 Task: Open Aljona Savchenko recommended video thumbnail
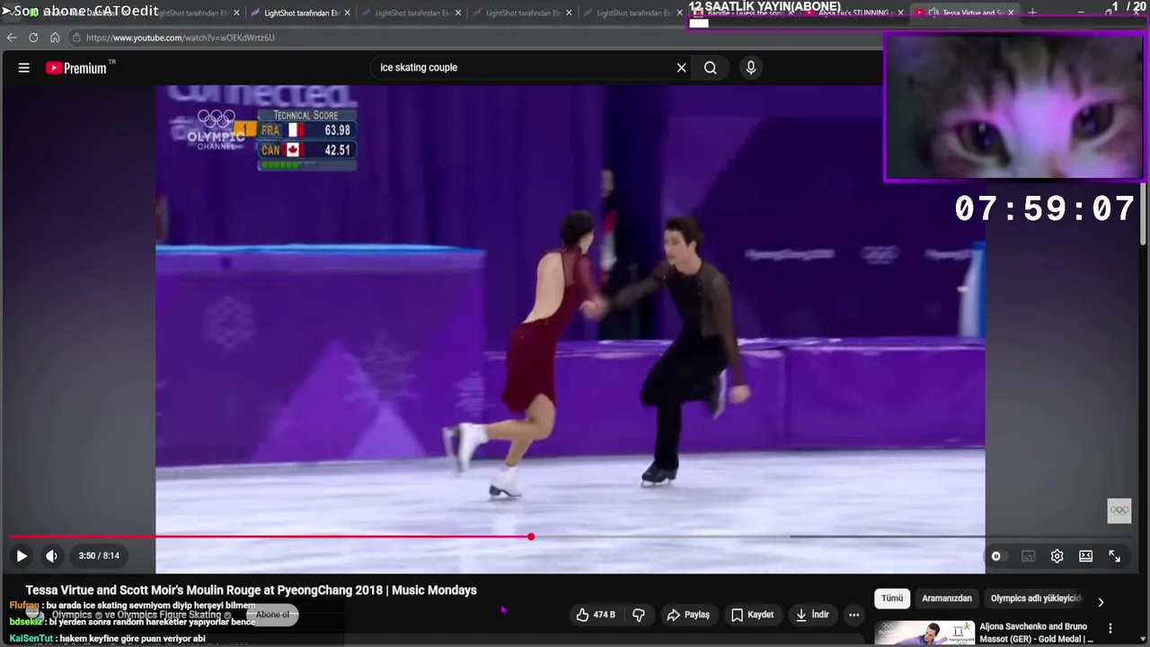924,634
